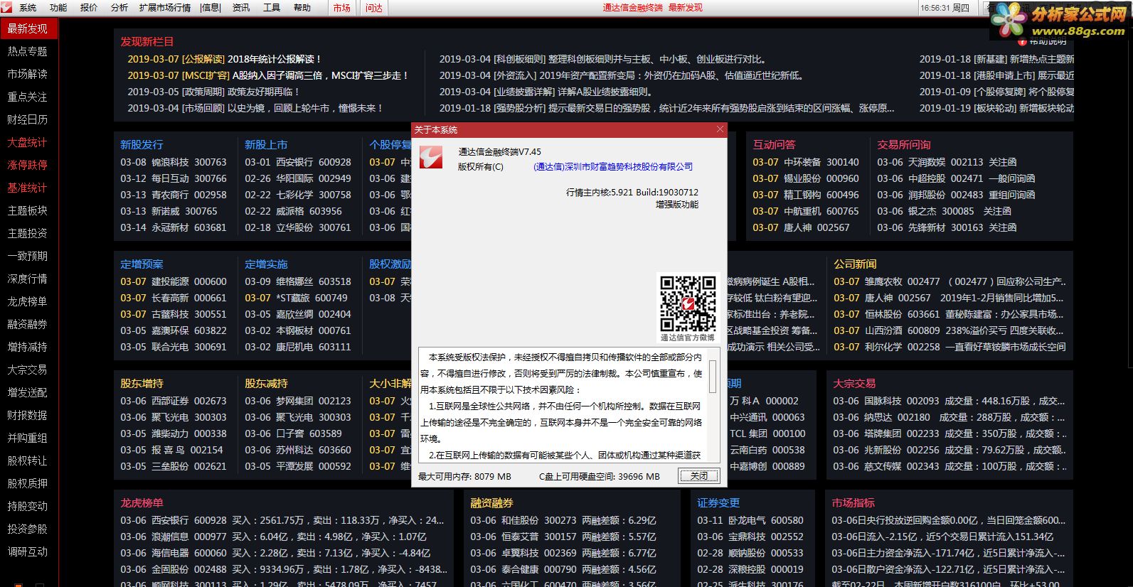
Task: Open the 功能 menu
Action: (58, 7)
